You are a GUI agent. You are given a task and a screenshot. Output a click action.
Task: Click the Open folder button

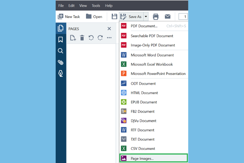click(x=94, y=17)
